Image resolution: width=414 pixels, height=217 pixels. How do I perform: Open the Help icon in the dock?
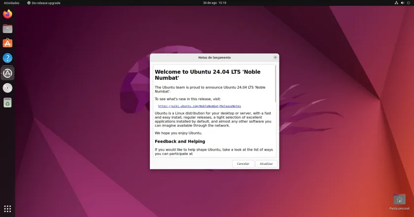click(x=7, y=58)
